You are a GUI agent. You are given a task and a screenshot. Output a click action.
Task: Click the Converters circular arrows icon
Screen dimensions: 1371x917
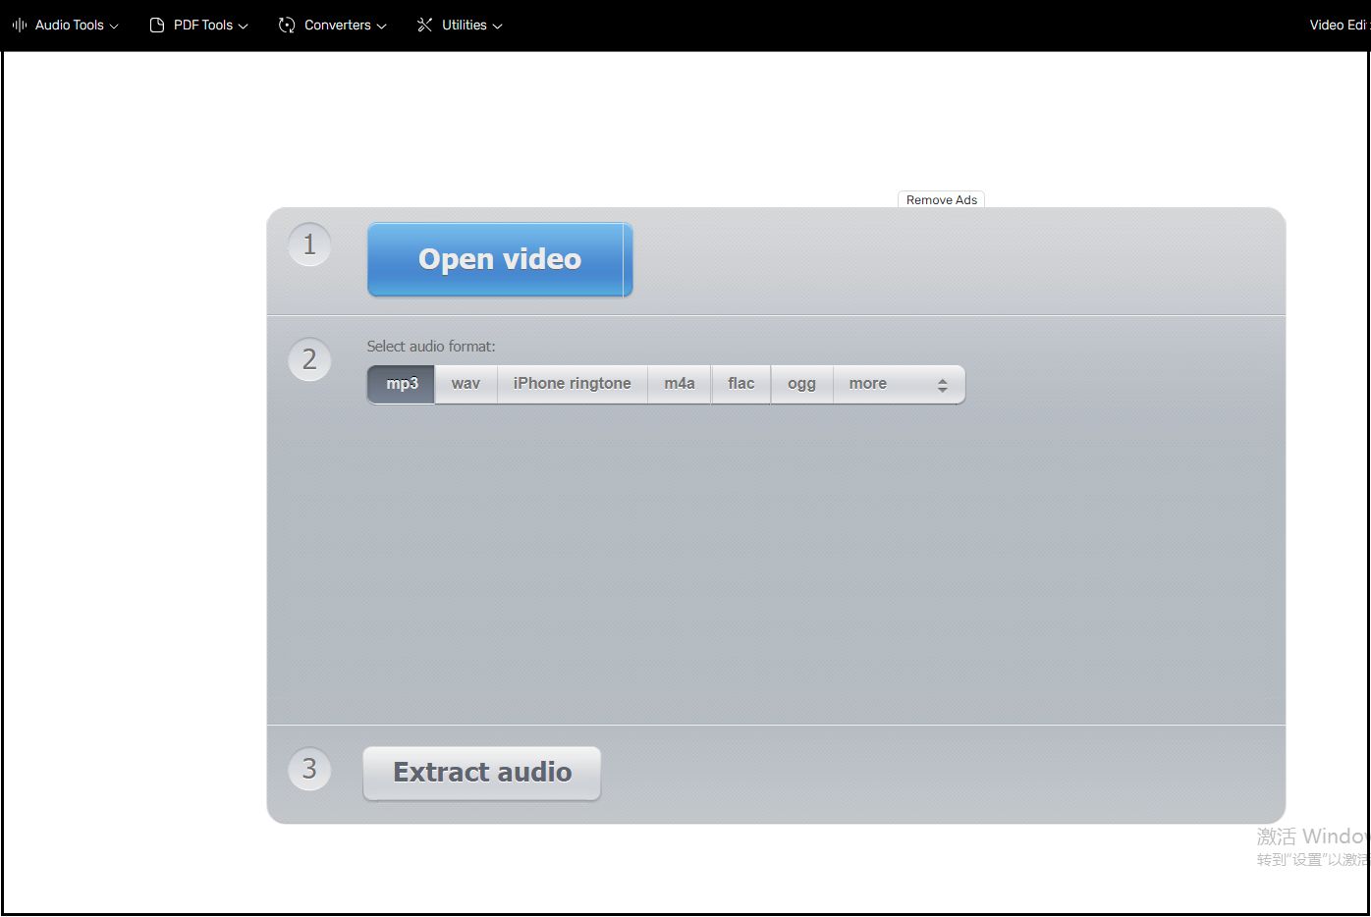pyautogui.click(x=287, y=25)
